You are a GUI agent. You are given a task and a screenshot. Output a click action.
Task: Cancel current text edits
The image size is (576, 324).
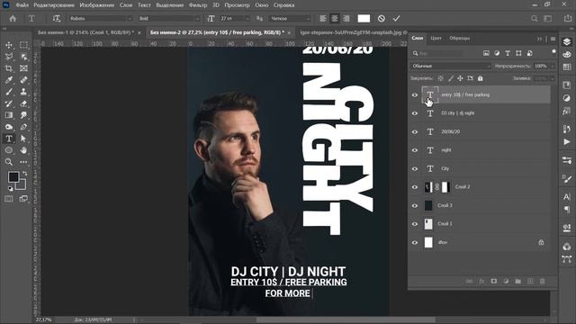(x=382, y=18)
